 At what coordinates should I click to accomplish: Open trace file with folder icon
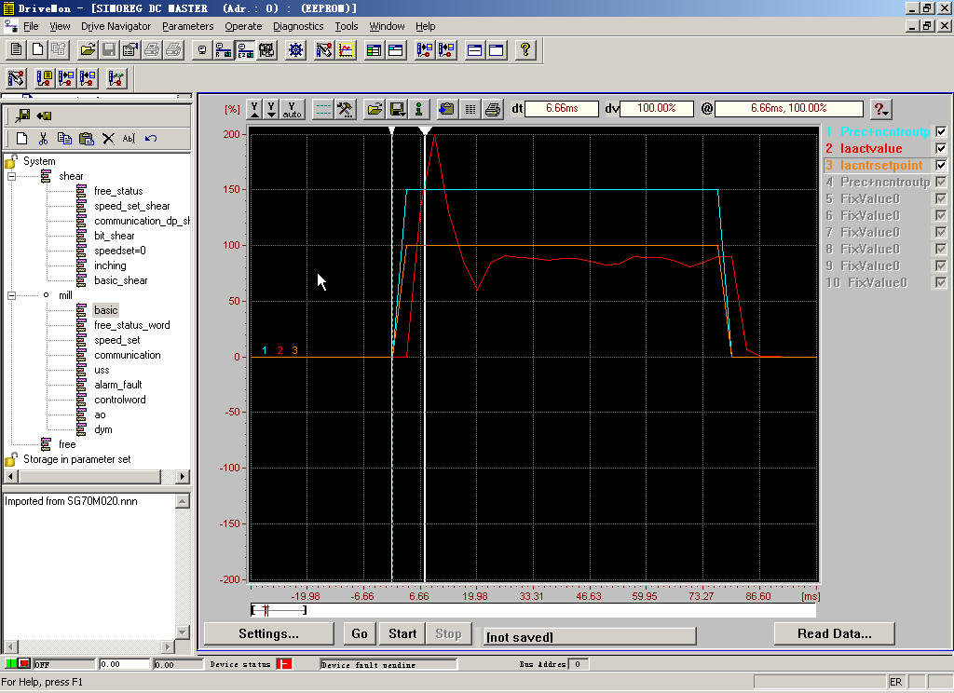click(x=374, y=109)
